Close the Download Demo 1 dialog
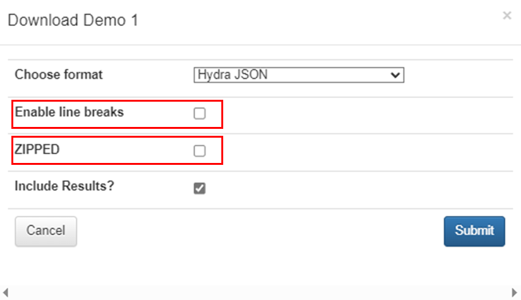The width and height of the screenshot is (521, 300). tap(506, 16)
